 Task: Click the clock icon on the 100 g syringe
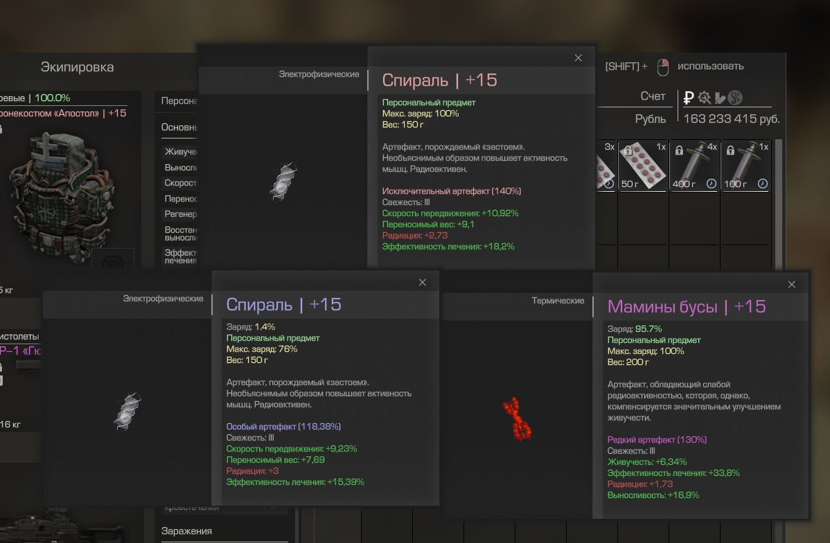762,184
